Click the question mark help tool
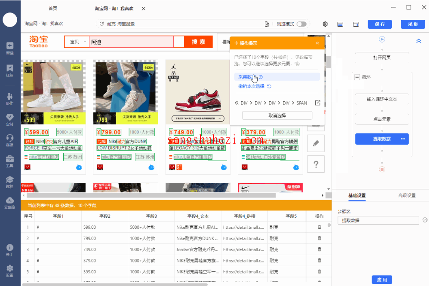The image size is (430, 286). coord(316,164)
